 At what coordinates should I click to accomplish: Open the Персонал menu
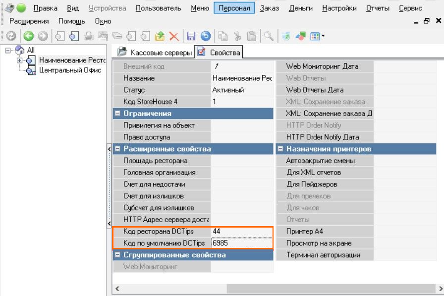(234, 8)
